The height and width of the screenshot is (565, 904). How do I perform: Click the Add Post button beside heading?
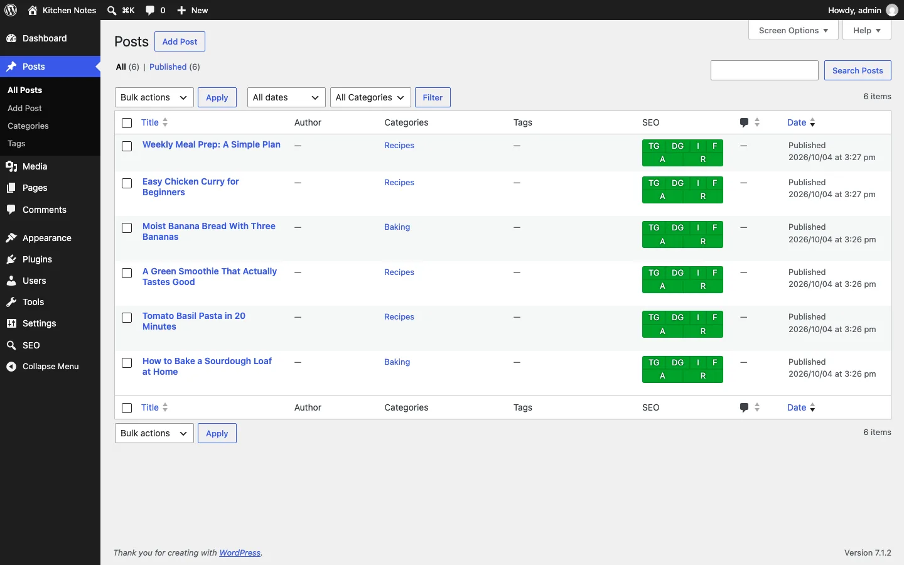coord(180,41)
